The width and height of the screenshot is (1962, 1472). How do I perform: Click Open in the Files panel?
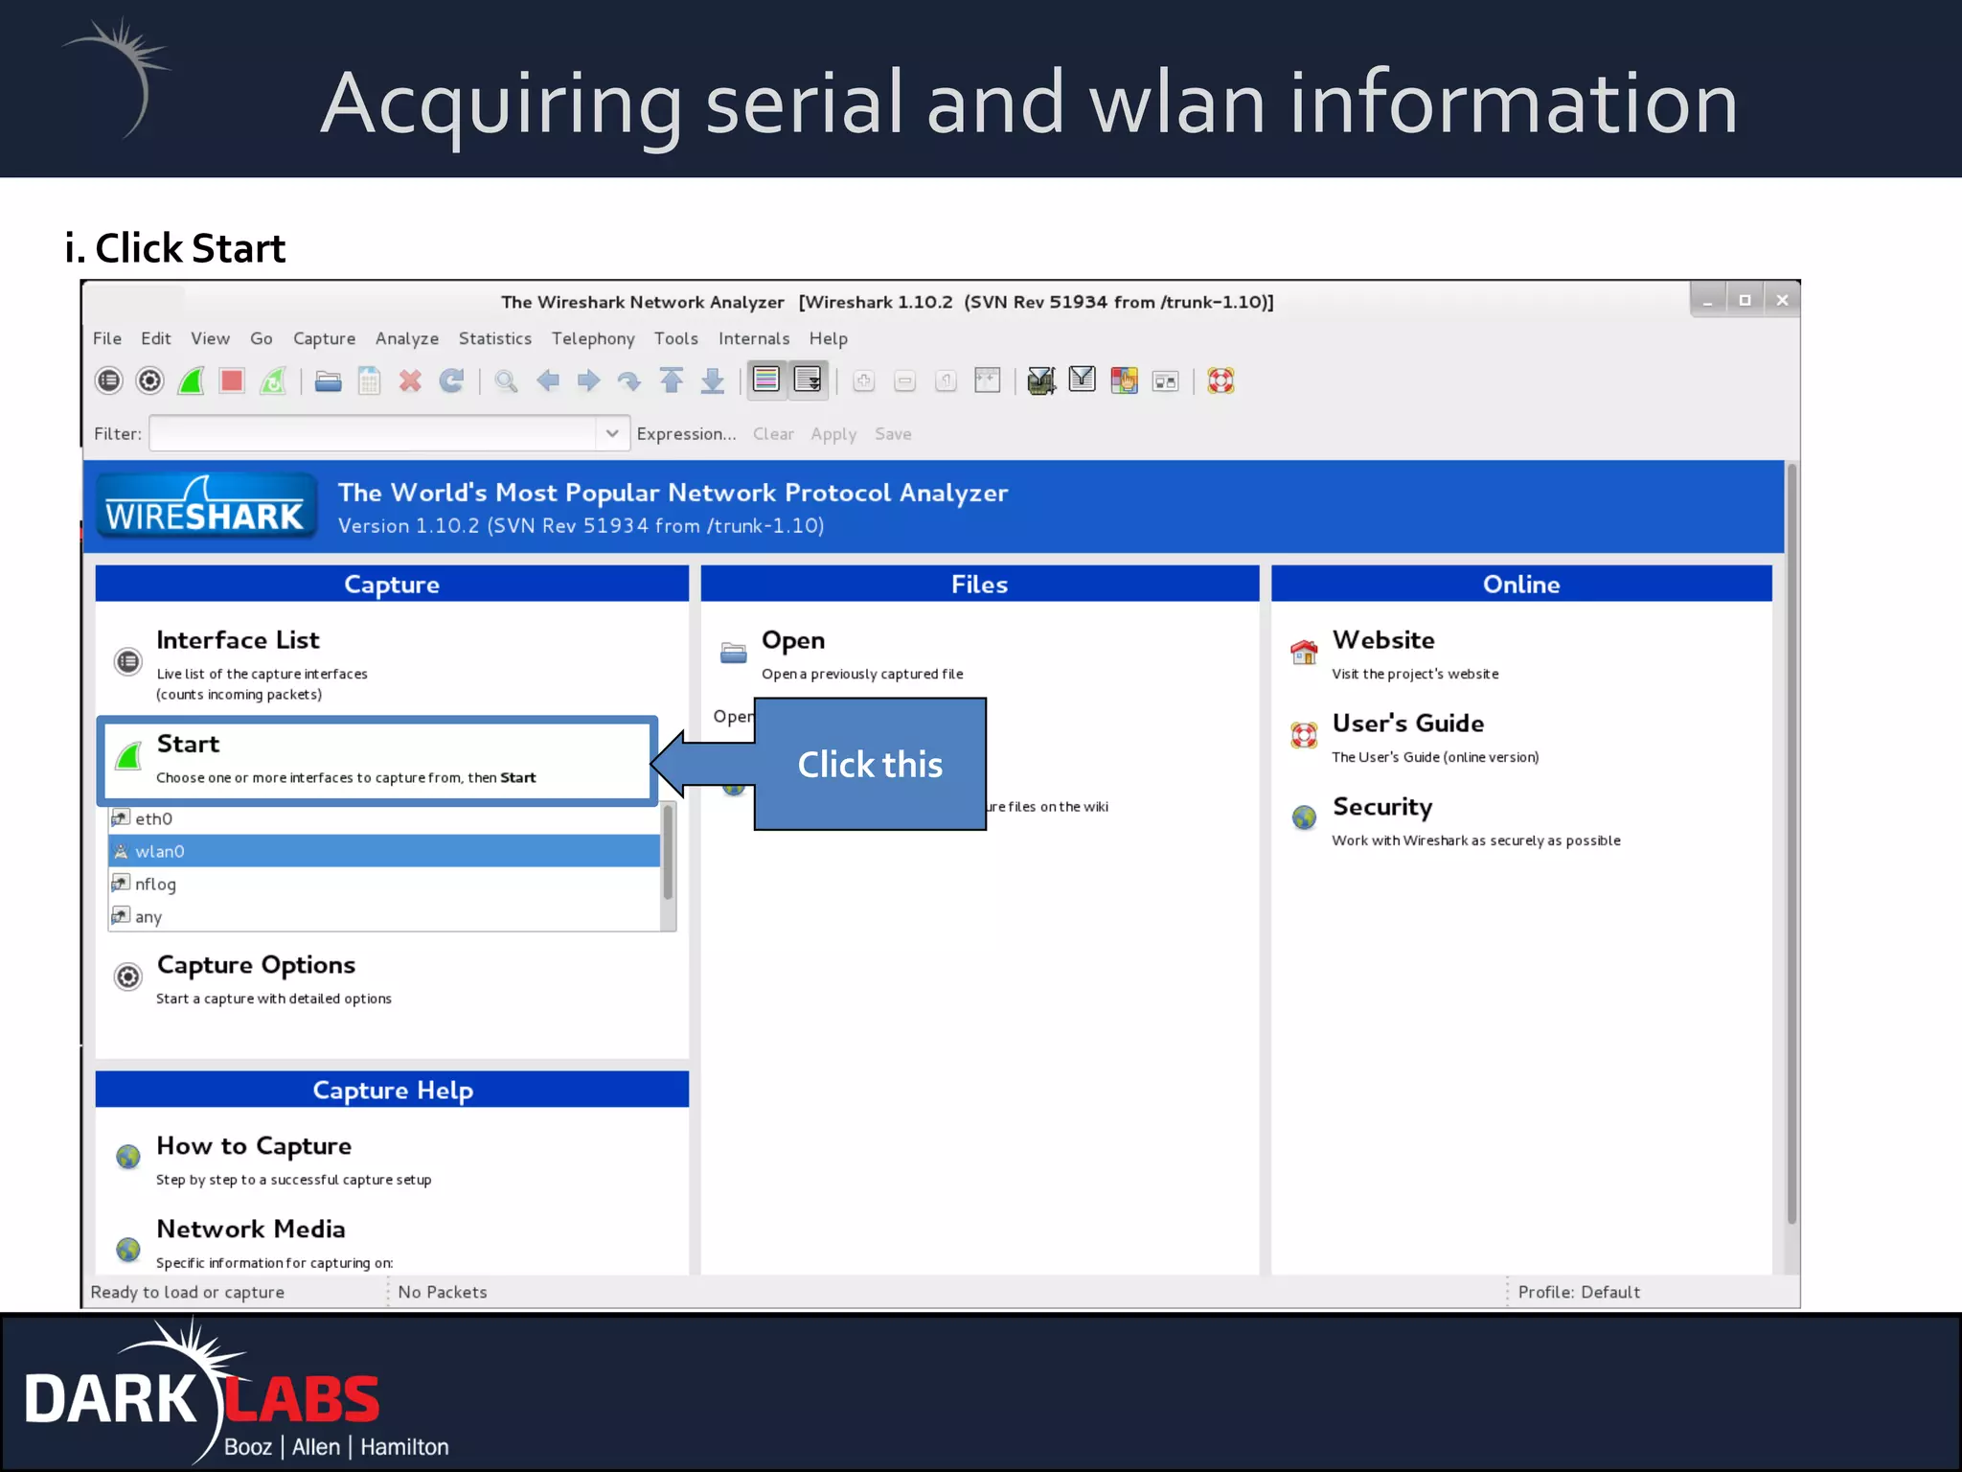pyautogui.click(x=793, y=640)
